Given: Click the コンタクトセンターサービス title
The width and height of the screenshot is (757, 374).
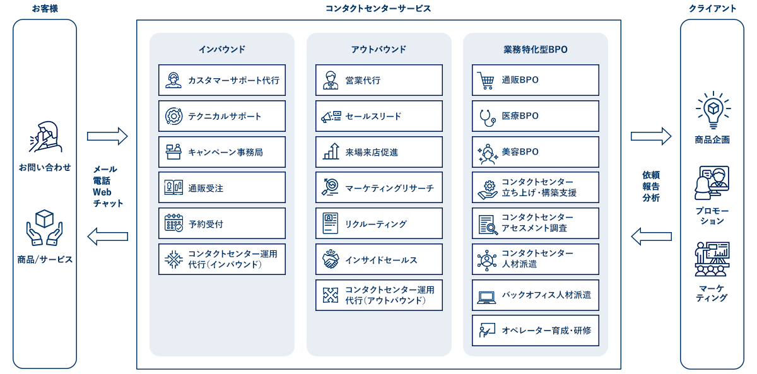Looking at the screenshot, I should click(x=378, y=8).
